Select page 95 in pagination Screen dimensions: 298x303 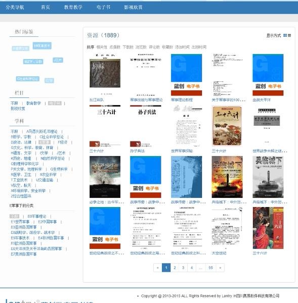tap(210, 268)
